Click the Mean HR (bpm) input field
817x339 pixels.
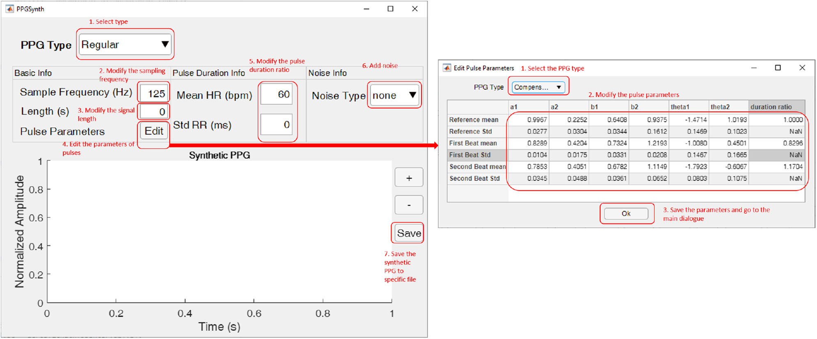(x=277, y=95)
